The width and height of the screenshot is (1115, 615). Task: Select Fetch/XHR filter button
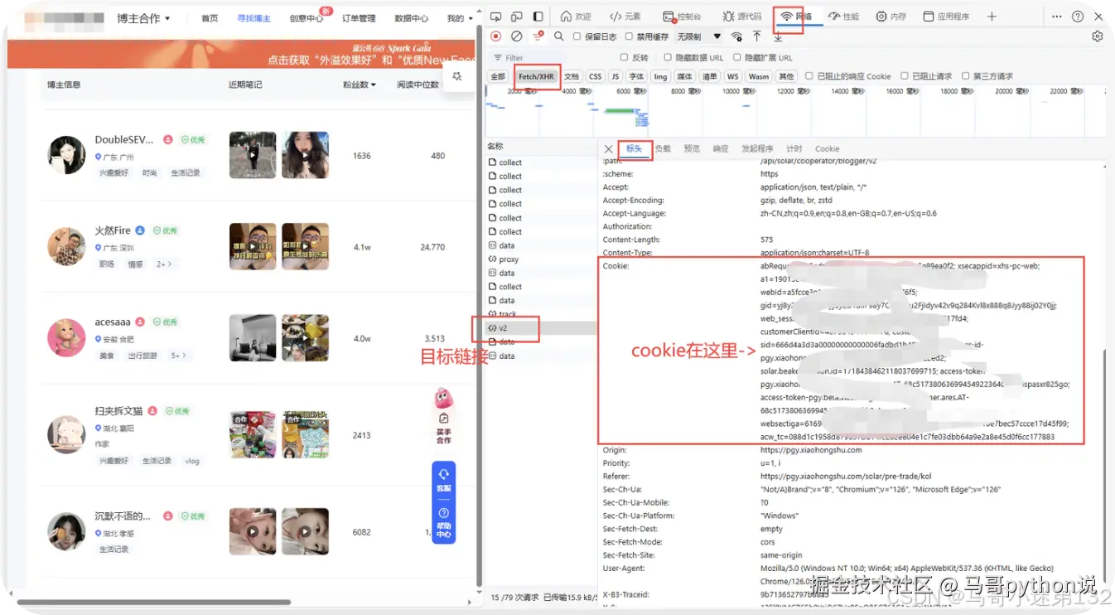536,76
